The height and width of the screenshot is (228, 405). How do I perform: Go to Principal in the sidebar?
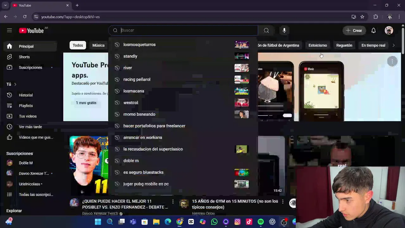click(x=31, y=46)
